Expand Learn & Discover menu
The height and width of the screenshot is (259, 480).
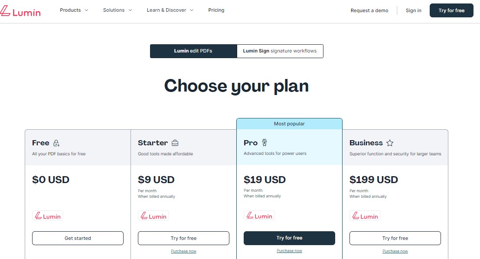170,10
